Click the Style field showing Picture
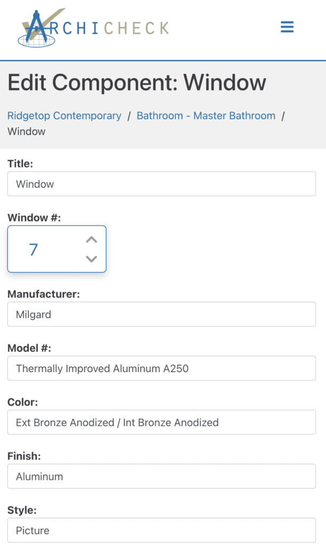The height and width of the screenshot is (548, 326). [x=161, y=530]
